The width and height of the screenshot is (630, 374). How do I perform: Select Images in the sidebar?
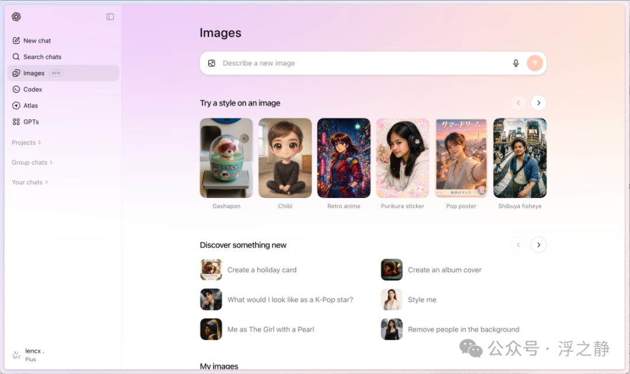pos(63,73)
